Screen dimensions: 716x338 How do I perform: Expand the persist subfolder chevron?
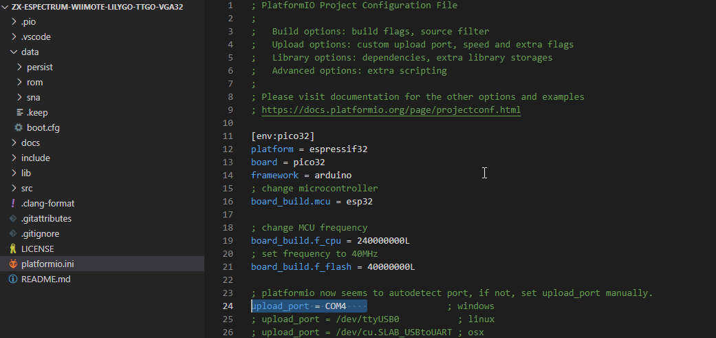19,67
